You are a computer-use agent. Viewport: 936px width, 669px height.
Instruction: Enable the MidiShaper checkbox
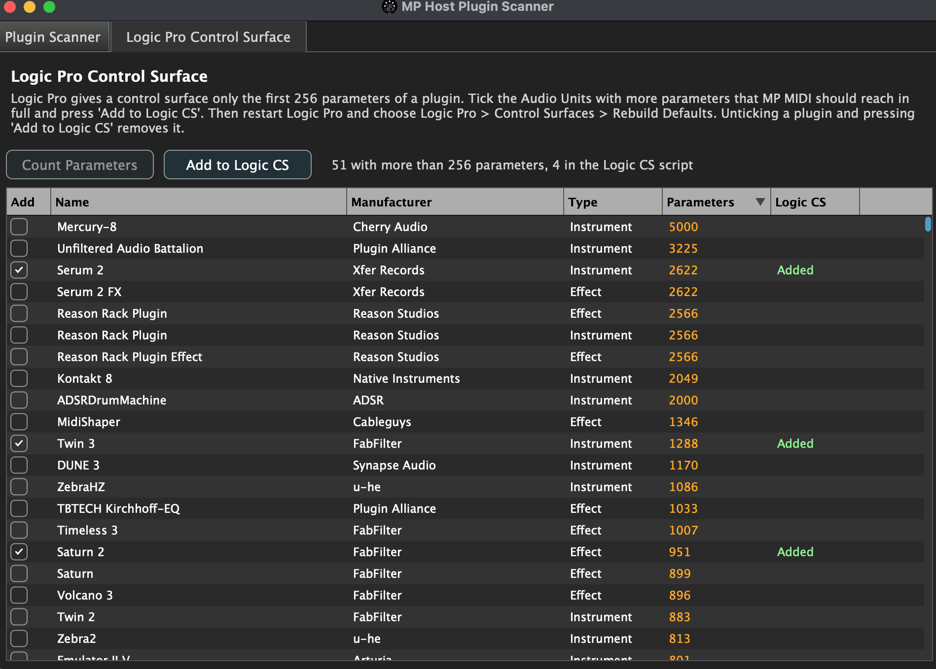(19, 422)
